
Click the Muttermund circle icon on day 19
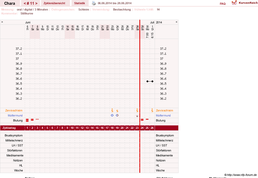117,115
